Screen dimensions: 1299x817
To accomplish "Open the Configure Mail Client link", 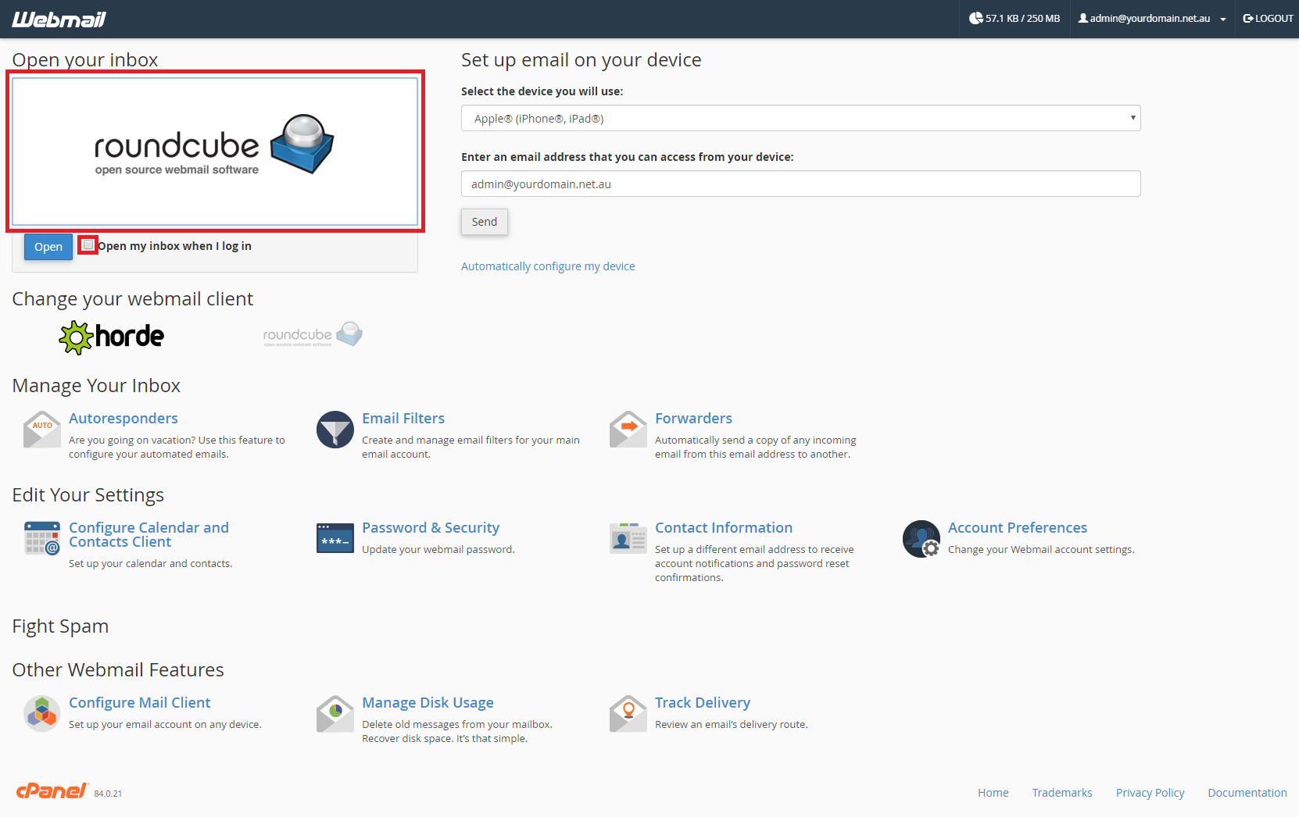I will (x=140, y=703).
